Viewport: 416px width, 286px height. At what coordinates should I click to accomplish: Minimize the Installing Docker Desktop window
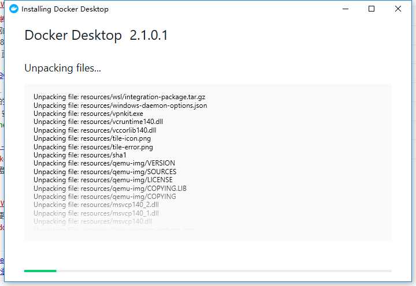click(346, 9)
